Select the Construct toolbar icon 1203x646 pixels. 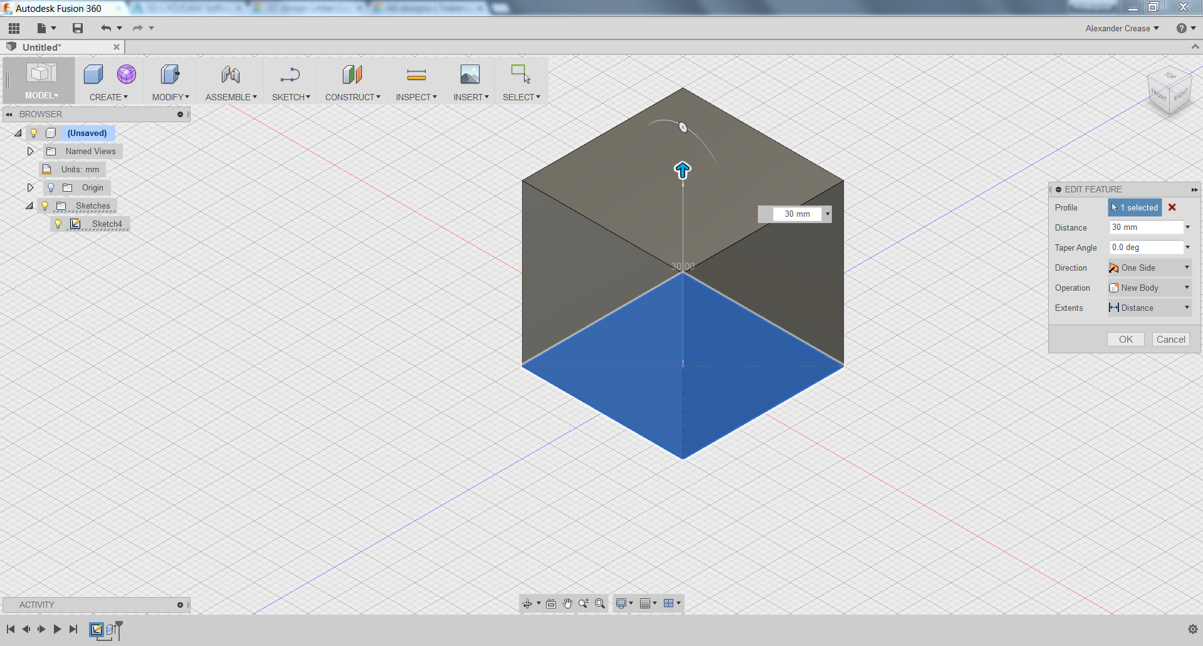pyautogui.click(x=352, y=74)
